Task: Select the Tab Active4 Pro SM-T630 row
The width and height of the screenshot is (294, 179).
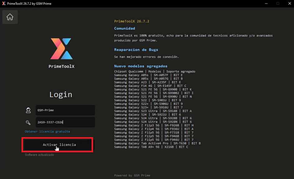Action: click(157, 143)
